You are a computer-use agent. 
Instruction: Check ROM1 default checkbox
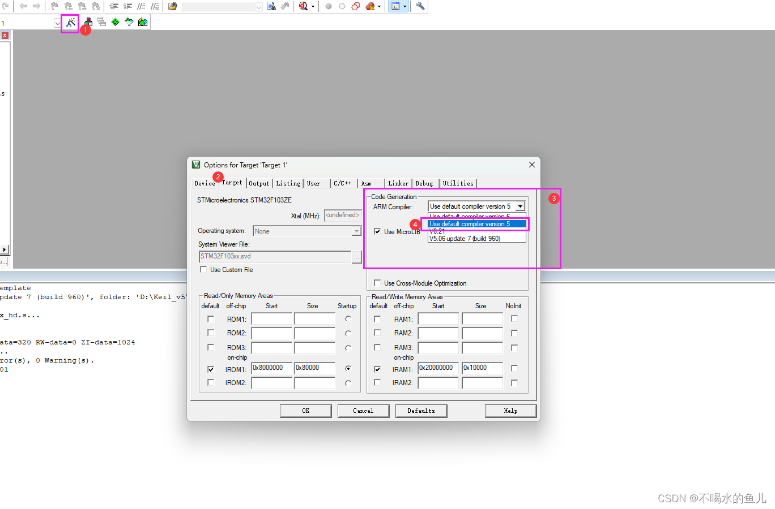(211, 319)
